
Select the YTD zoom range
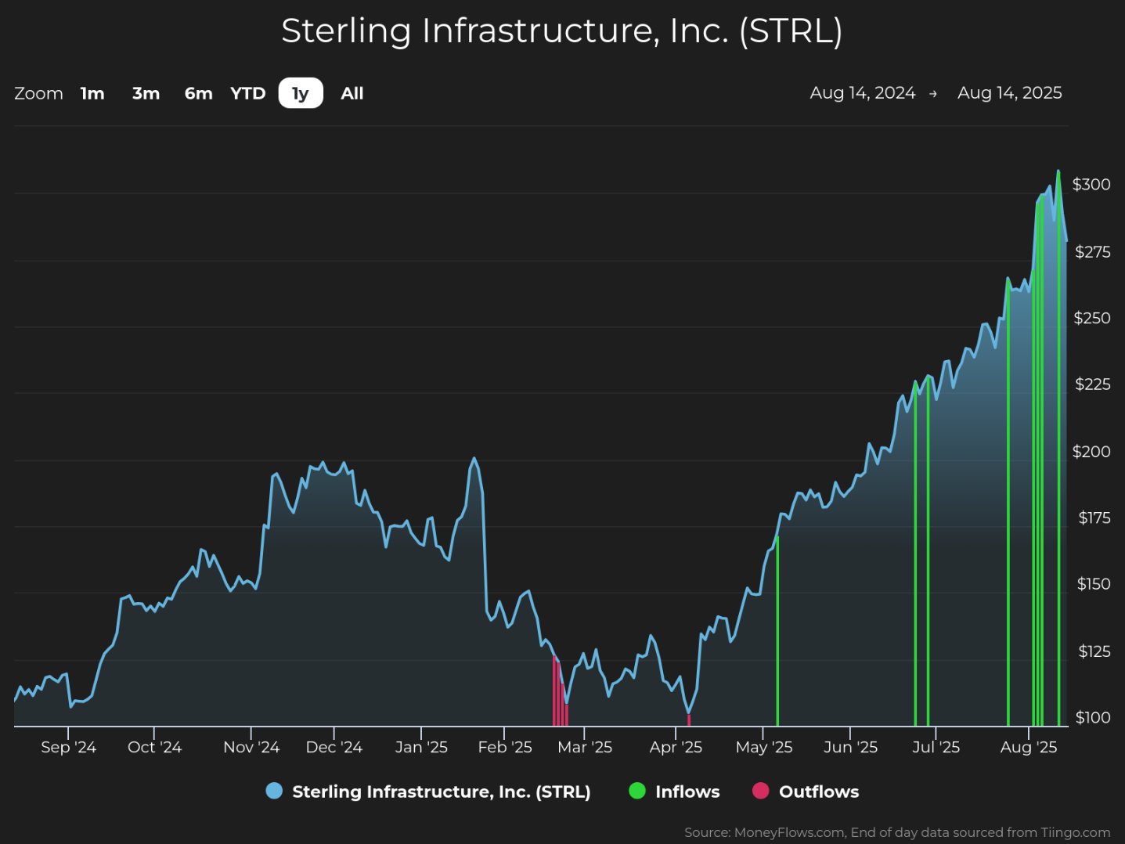(248, 93)
